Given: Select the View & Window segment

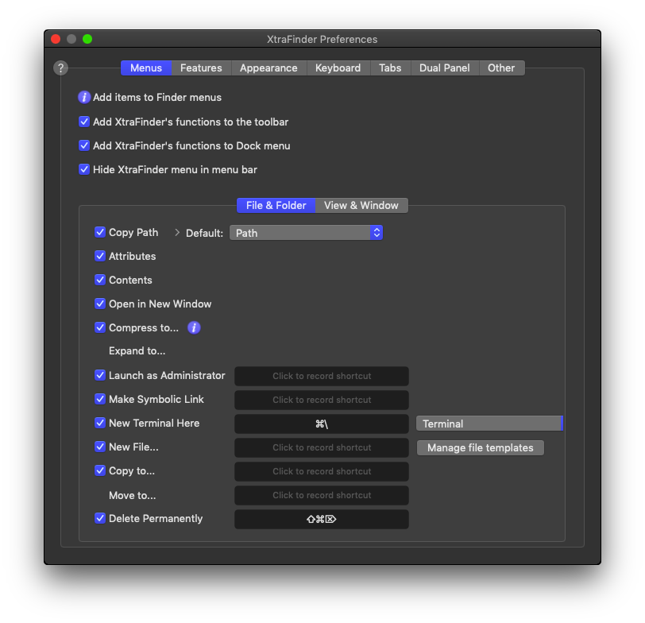Looking at the screenshot, I should [x=361, y=206].
